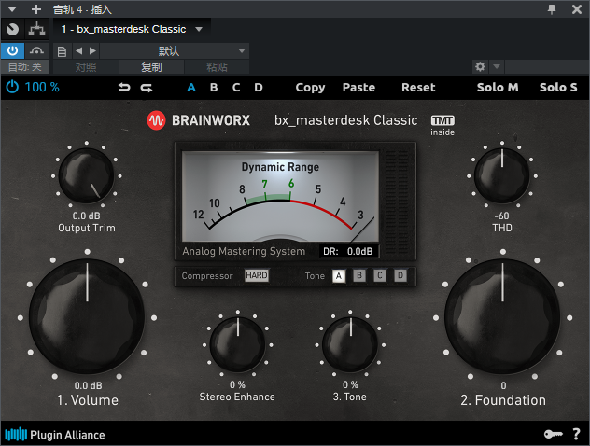
Task: Select Tone preset B button
Action: click(359, 275)
